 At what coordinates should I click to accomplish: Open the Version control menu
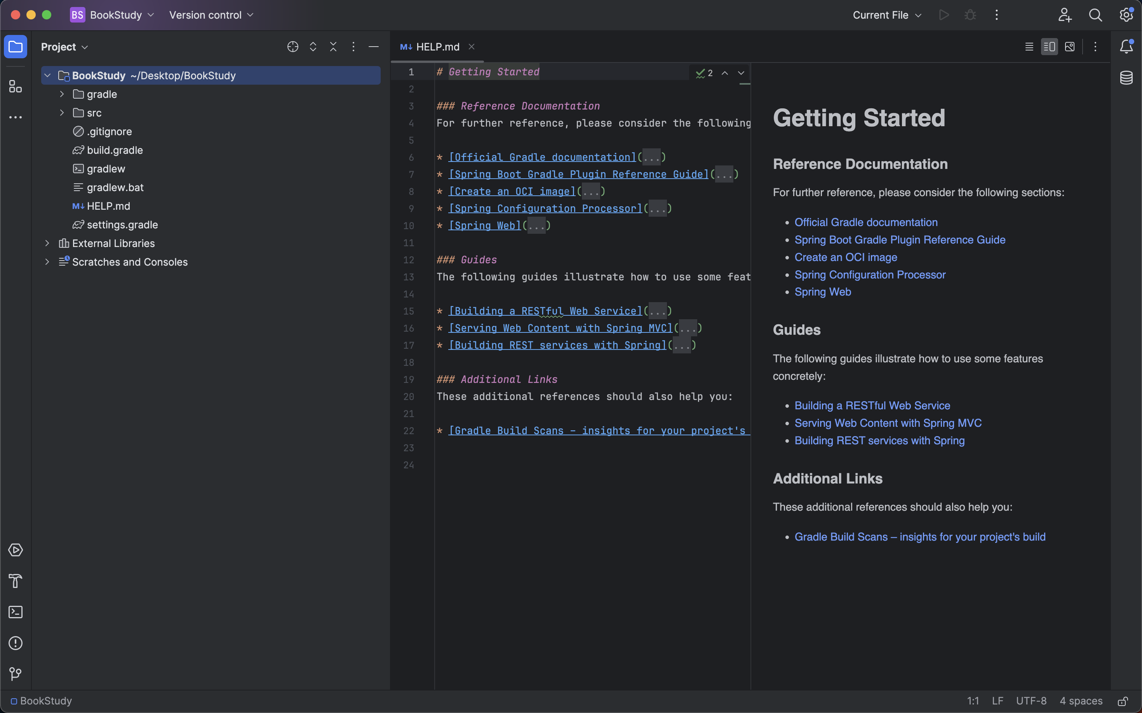[x=211, y=15]
